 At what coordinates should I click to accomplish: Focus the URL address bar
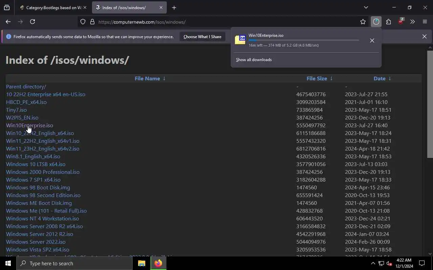pyautogui.click(x=223, y=22)
